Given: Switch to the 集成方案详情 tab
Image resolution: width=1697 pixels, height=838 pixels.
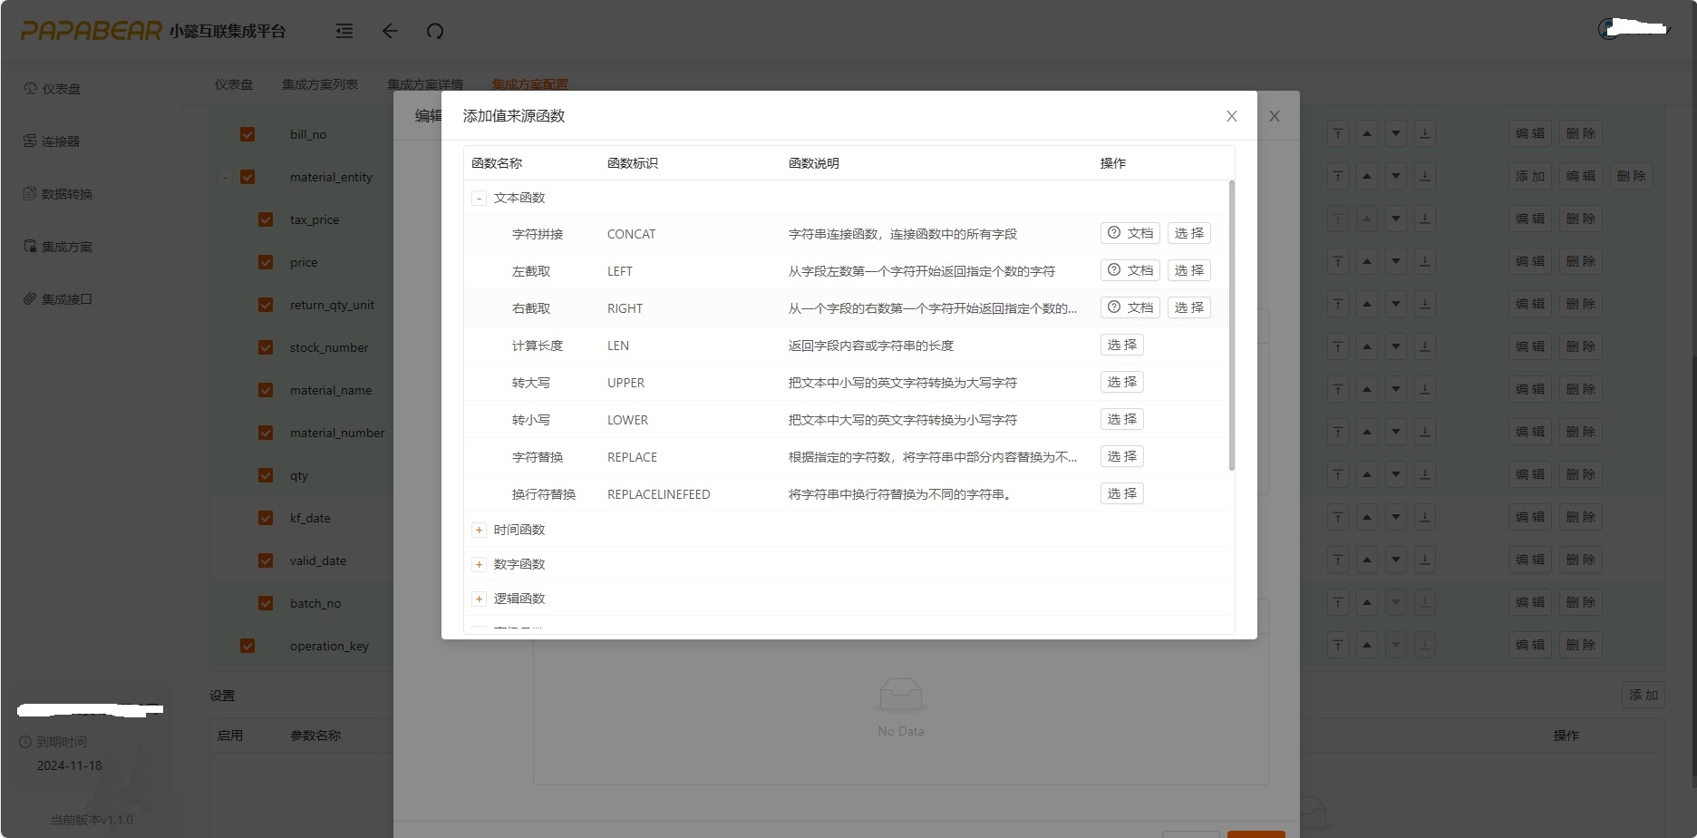Looking at the screenshot, I should [424, 84].
